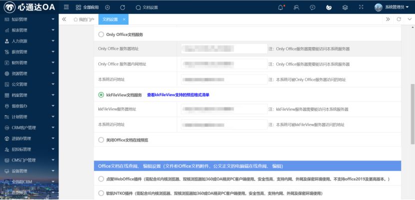Expand 人力资源 sidebar menu

29,40
